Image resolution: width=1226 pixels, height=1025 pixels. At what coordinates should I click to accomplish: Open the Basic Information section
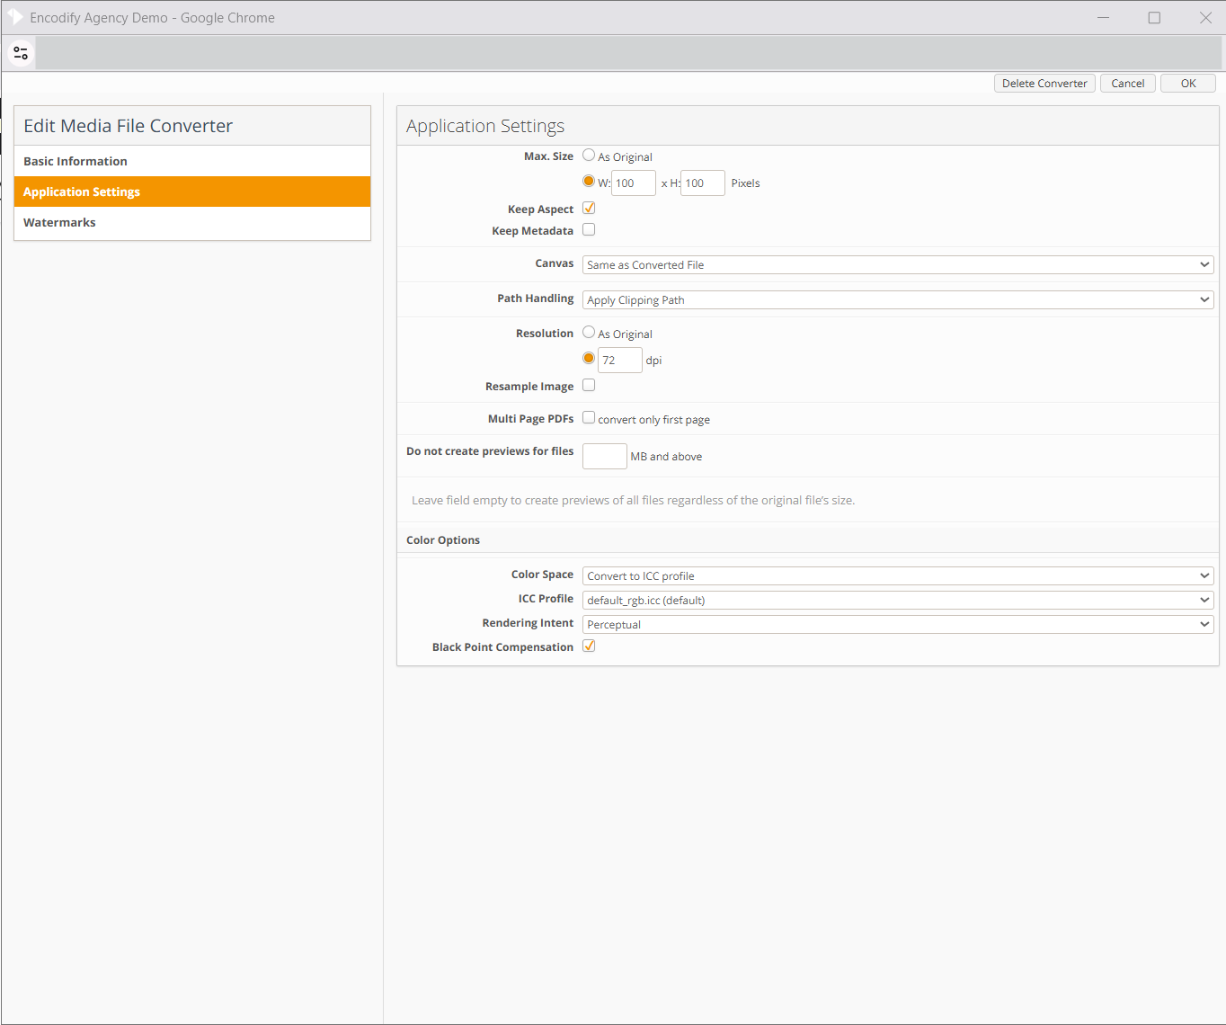click(192, 161)
